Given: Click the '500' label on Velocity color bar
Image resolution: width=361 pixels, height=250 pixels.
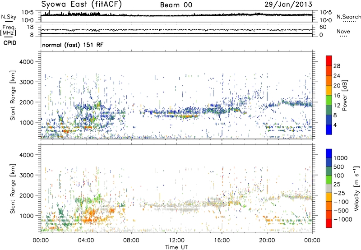Looking at the screenshot, I should click(339, 167).
